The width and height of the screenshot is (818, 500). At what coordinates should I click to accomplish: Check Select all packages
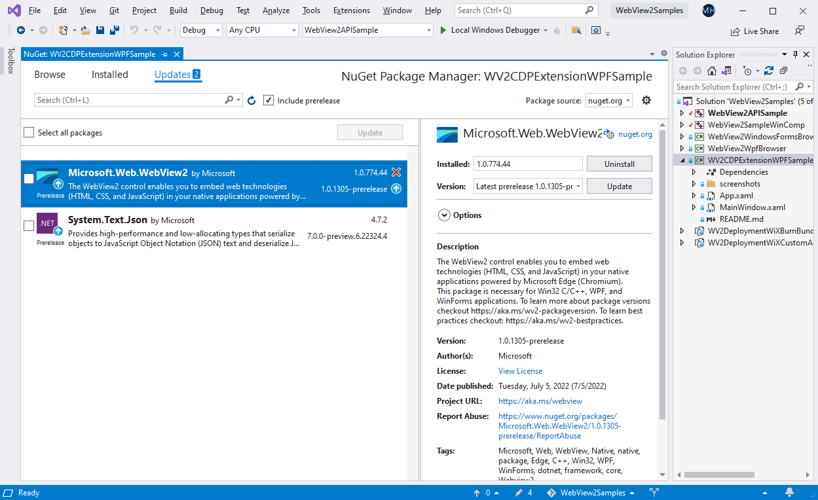tap(28, 132)
